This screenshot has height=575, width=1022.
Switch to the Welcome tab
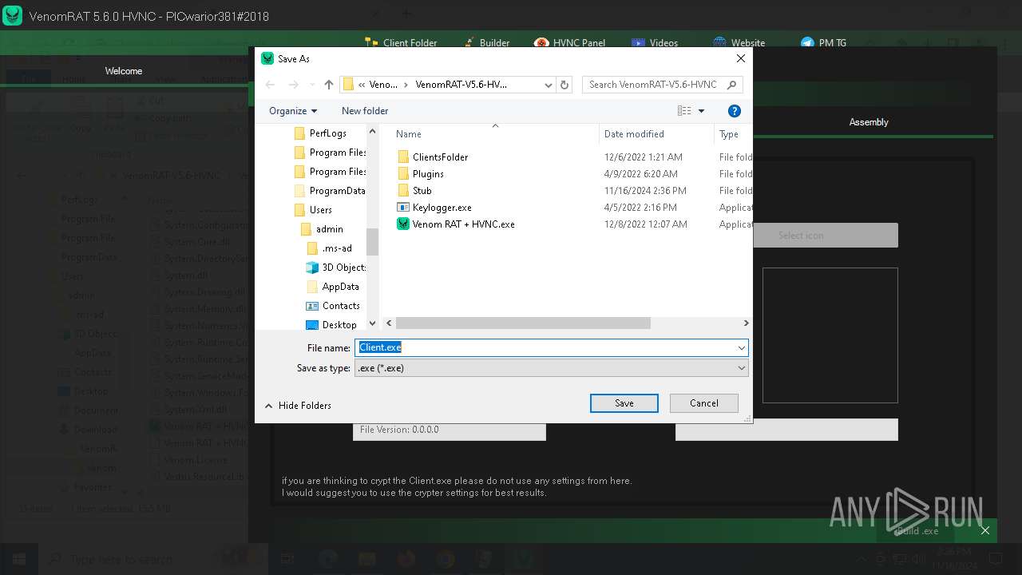click(124, 71)
